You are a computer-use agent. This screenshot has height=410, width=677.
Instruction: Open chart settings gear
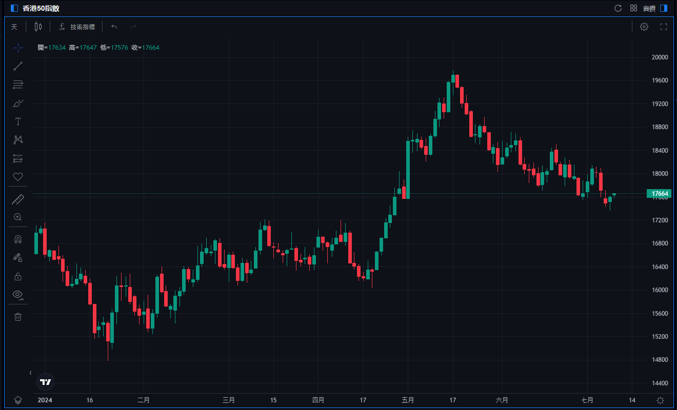[x=644, y=27]
